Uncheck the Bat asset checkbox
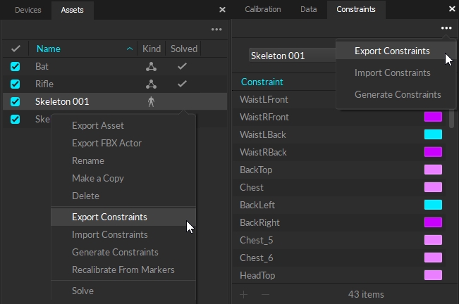 point(16,67)
